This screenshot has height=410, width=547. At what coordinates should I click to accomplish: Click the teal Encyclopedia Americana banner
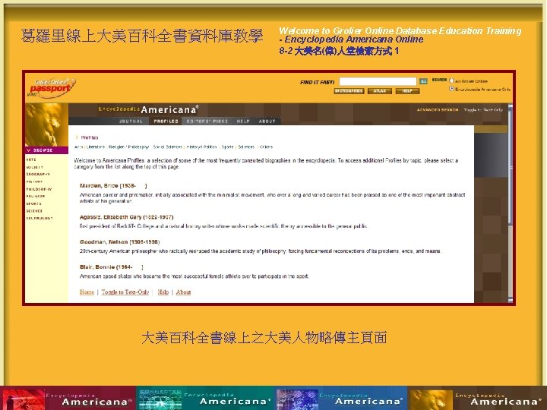point(205,398)
